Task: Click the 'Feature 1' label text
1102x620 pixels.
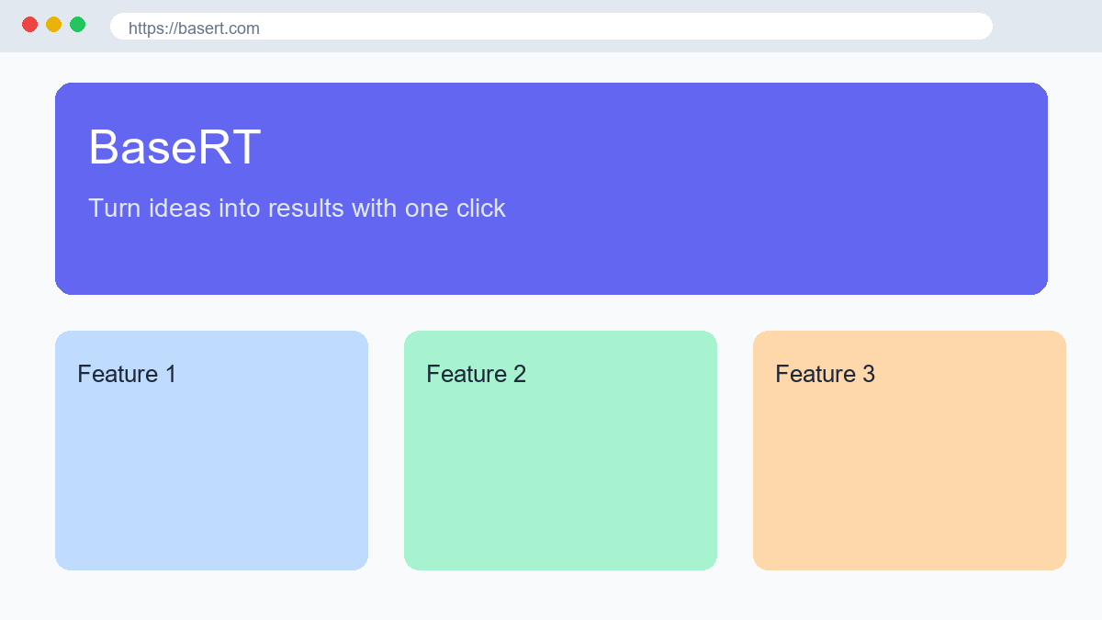Action: click(127, 374)
